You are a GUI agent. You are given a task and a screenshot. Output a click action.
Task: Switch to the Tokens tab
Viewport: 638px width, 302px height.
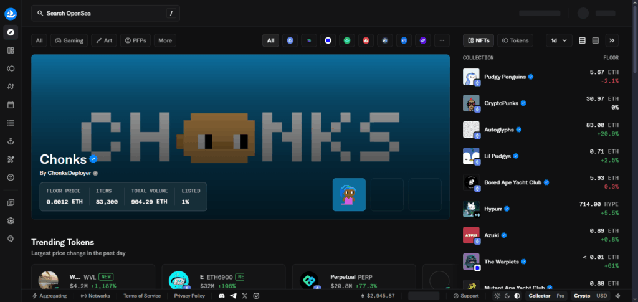(515, 40)
